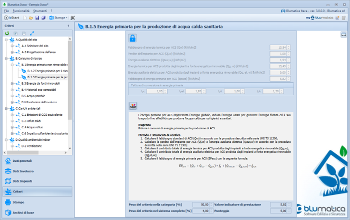The image size is (350, 220).
Task: Open the Funzionalità menu
Action: coord(21,10)
